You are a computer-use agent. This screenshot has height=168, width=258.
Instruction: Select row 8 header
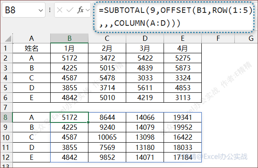pos(6,117)
